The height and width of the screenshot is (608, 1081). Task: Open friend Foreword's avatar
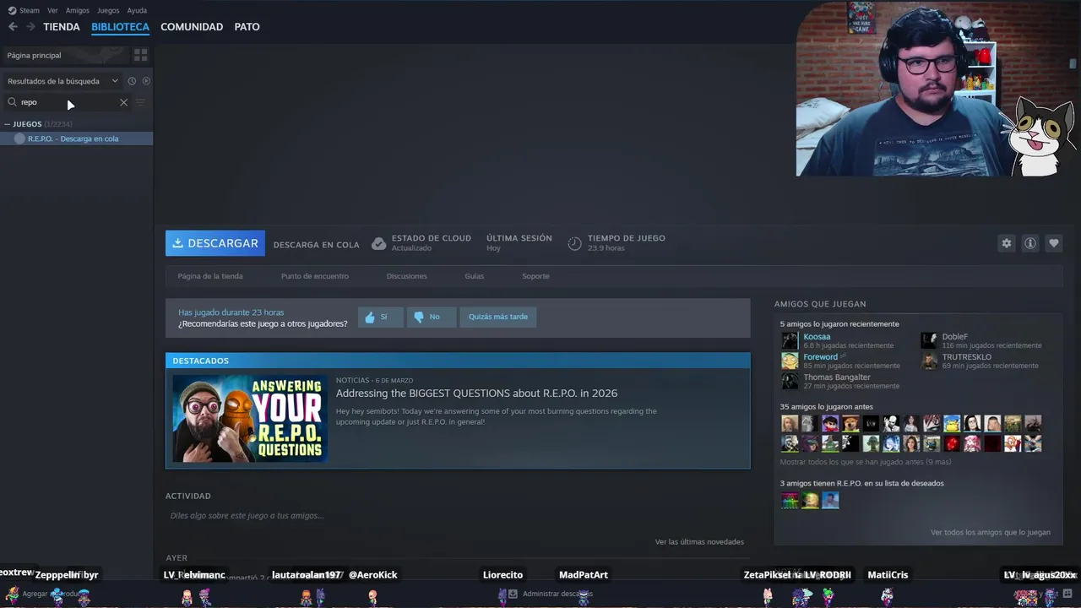790,361
